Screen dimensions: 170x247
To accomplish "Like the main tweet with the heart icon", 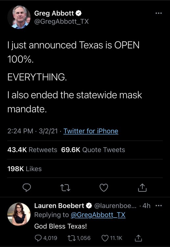I will [x=104, y=188].
